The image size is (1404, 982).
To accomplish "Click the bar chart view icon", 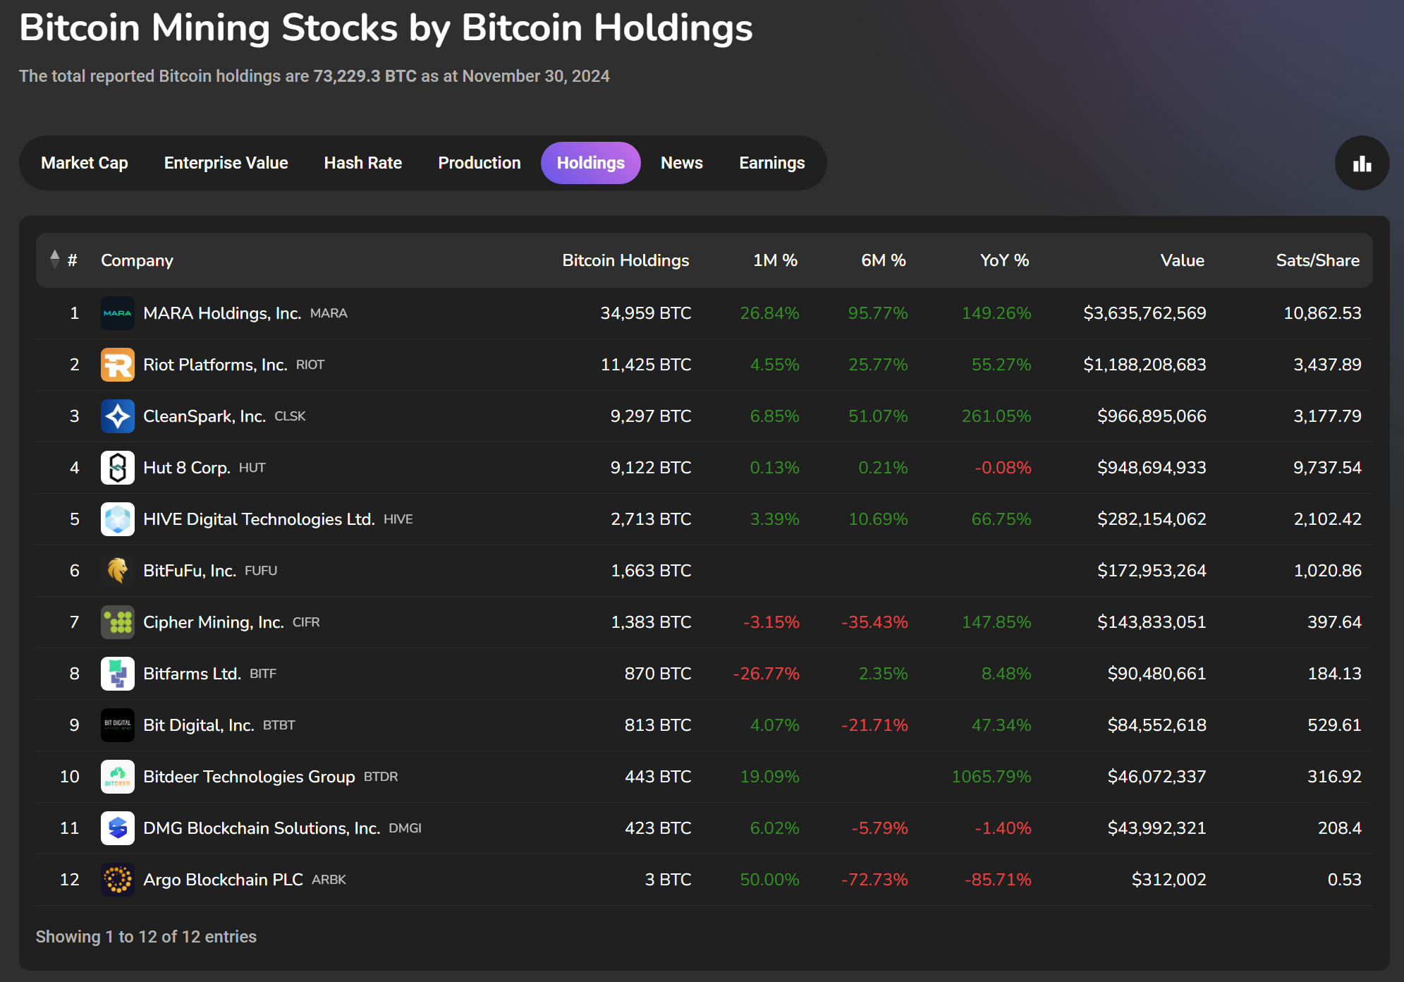I will [1362, 164].
